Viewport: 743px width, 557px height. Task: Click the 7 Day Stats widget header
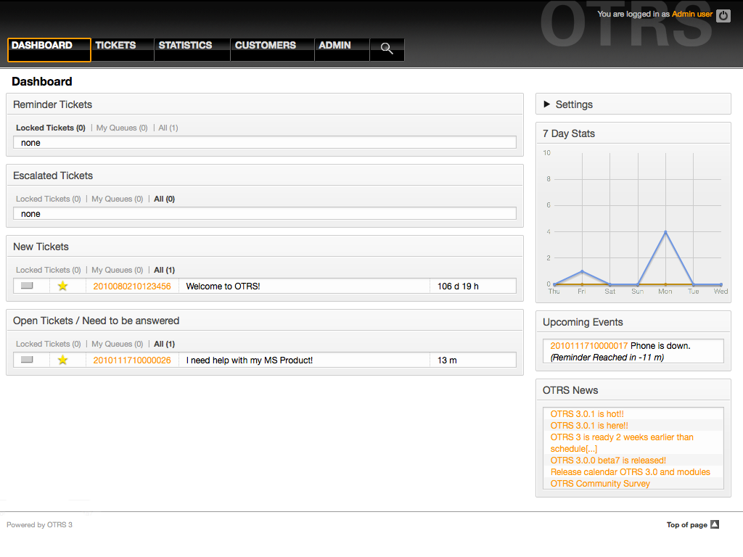click(633, 133)
